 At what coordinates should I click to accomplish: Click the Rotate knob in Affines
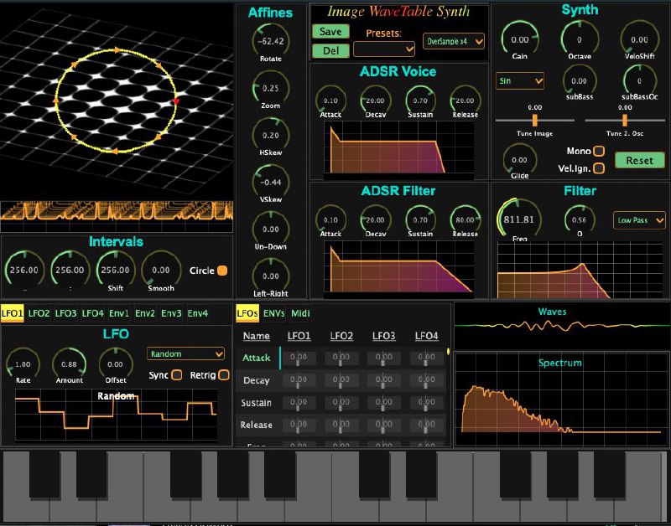tap(271, 41)
